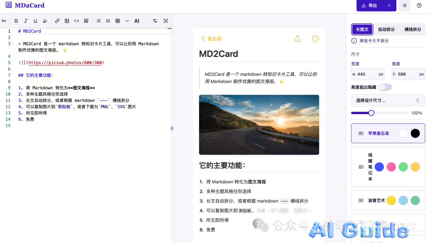Viewport: 430px width, 243px height.
Task: Choose white swatch for 苹果备忘录
Action: [x=403, y=133]
